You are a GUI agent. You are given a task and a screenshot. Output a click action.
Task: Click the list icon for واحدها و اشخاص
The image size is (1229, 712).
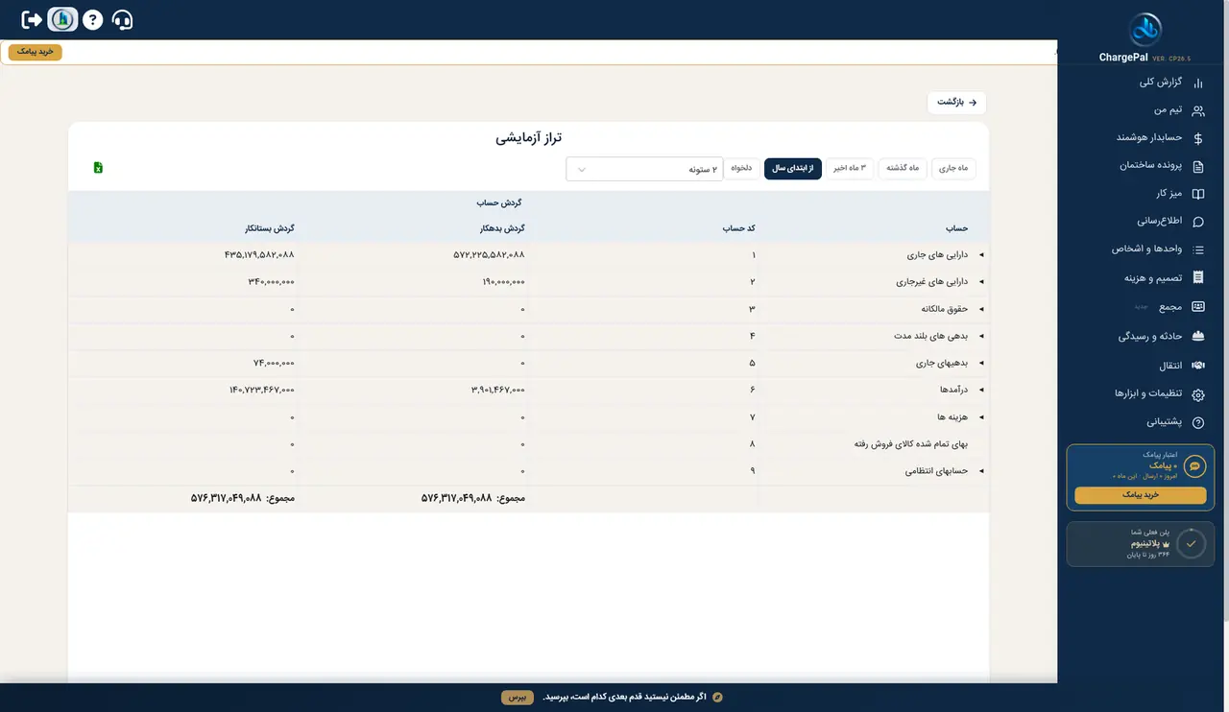pos(1197,249)
